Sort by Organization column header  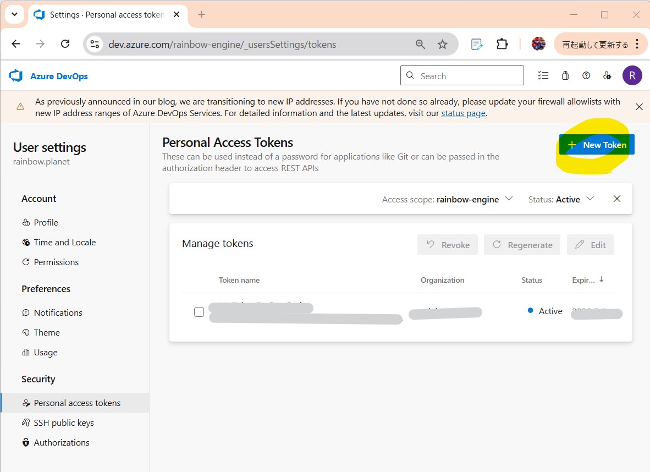[x=442, y=280]
